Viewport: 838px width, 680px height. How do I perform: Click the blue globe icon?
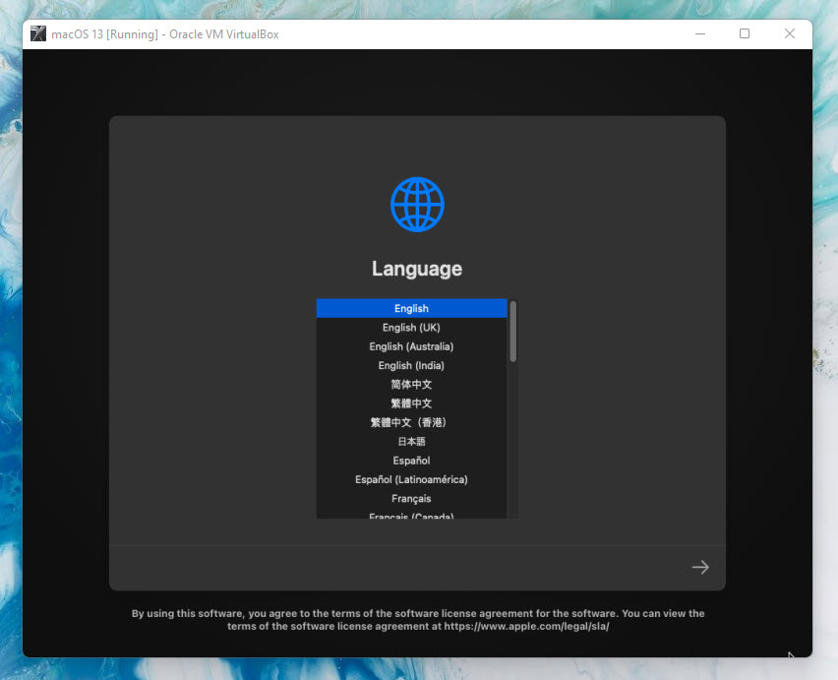tap(417, 205)
